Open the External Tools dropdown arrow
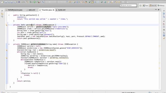Screen dimensions: 166x93 pos(40,2)
